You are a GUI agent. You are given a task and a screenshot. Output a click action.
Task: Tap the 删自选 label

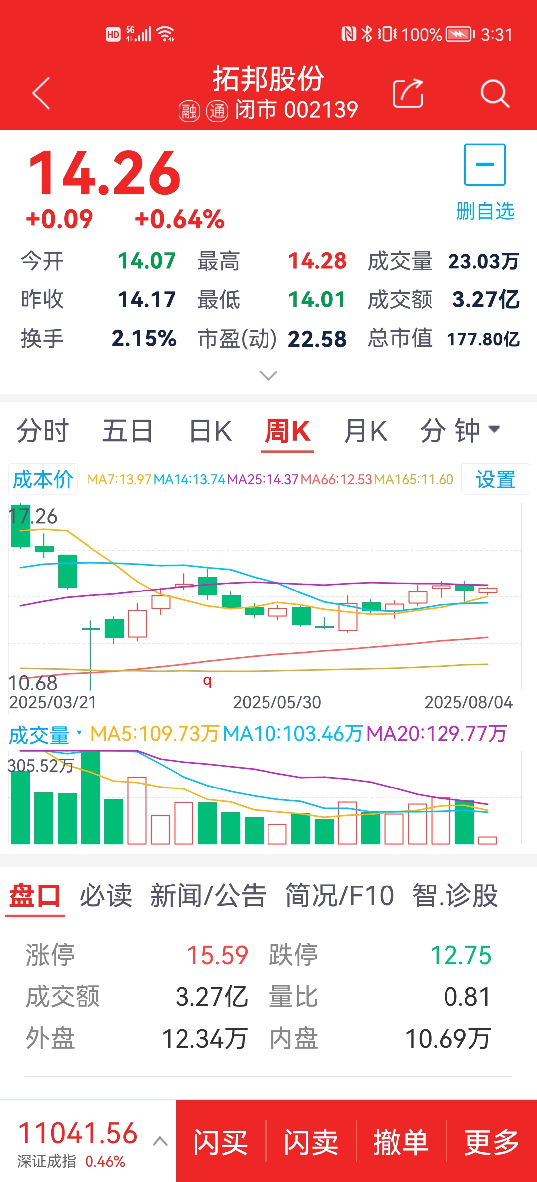click(x=485, y=211)
